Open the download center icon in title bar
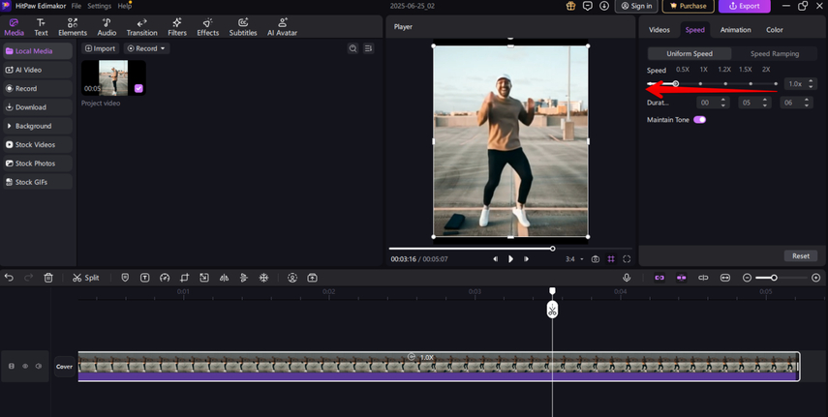828x417 pixels. point(604,6)
